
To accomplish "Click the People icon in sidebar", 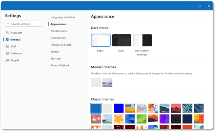I will click(7, 60).
